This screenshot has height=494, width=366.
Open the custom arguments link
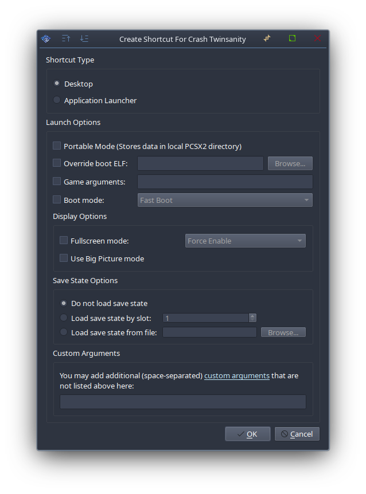click(x=236, y=376)
